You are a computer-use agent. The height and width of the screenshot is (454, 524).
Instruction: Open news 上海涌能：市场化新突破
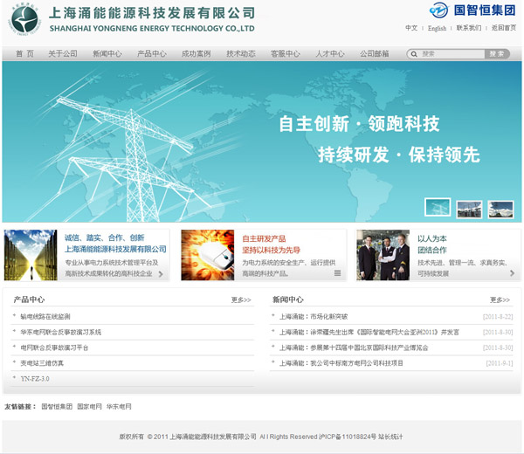pos(314,317)
